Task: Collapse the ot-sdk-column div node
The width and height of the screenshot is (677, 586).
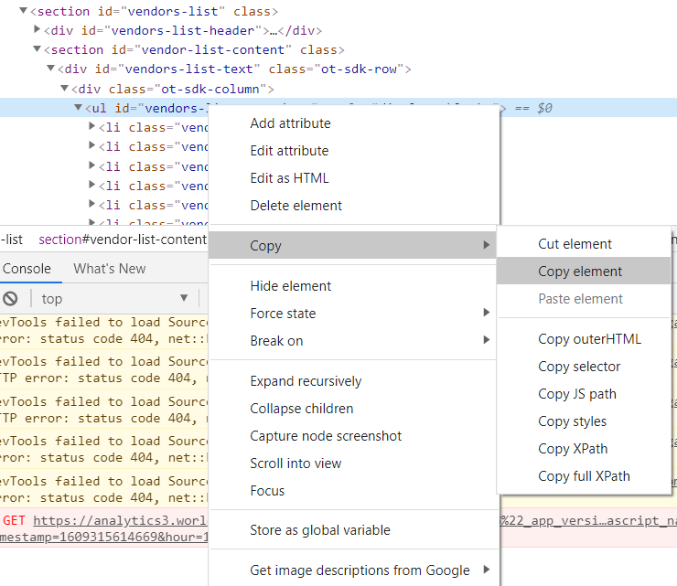Action: 65,89
